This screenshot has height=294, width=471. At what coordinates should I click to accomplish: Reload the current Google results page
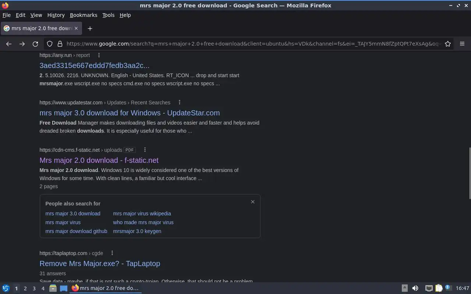pos(35,44)
